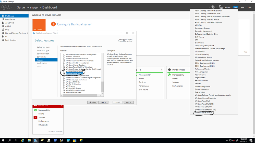Open the Action Center notification icon
Screen dimensions: 255x143
point(251,140)
